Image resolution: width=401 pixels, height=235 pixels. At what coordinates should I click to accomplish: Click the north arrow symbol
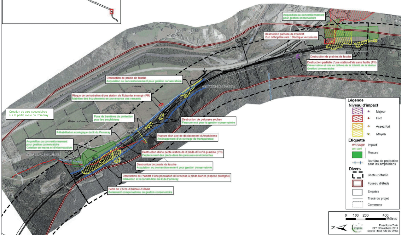tap(337, 227)
